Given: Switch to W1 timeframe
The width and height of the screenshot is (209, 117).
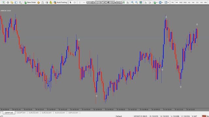Looking at the screenshot, I should click(201, 3).
